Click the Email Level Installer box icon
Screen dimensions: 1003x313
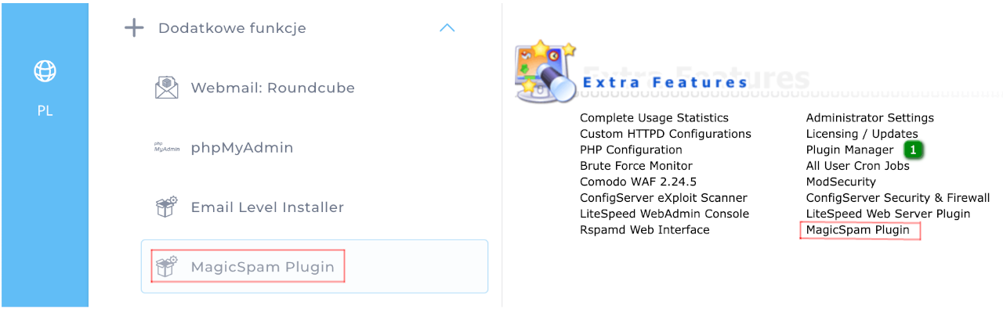click(166, 207)
